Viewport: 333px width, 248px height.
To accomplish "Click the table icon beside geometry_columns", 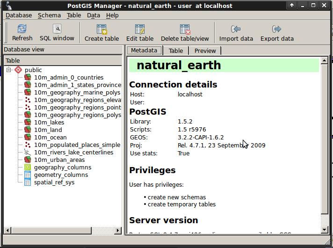I will [28, 175].
